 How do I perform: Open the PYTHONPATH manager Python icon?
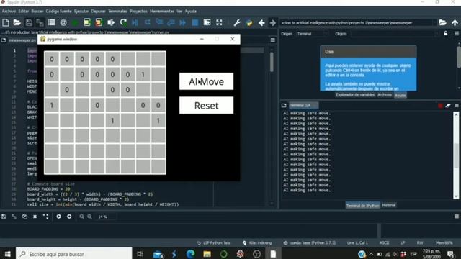click(x=249, y=22)
